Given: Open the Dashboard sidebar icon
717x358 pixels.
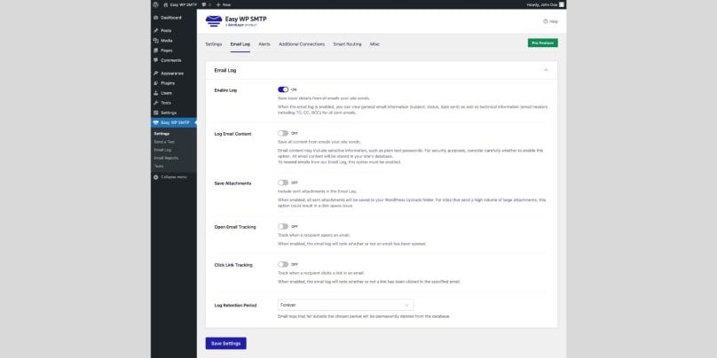Looking at the screenshot, I should pyautogui.click(x=156, y=17).
